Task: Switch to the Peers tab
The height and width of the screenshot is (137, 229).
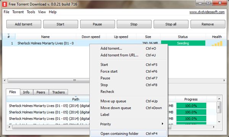Action: coord(41,92)
